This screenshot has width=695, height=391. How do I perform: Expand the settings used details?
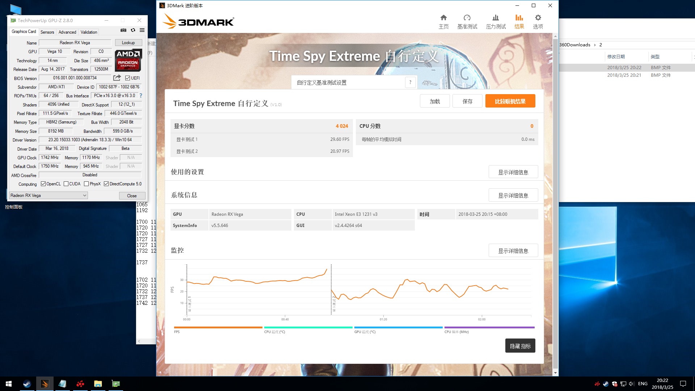click(x=513, y=172)
